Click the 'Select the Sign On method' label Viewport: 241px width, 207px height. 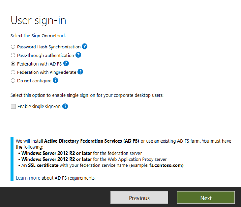tap(38, 36)
